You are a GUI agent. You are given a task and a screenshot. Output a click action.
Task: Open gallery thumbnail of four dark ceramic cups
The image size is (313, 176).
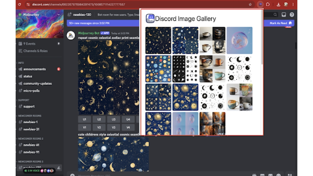pyautogui.click(x=213, y=40)
